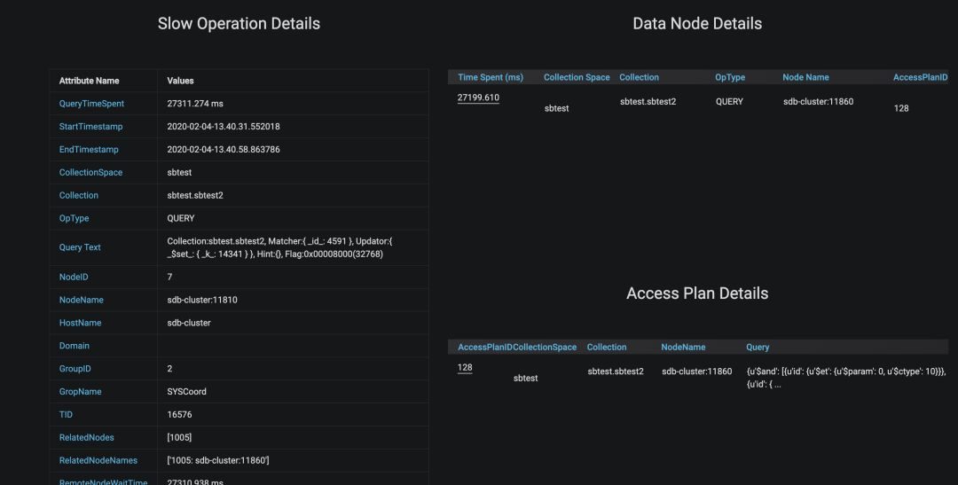Sort by the Values column header
This screenshot has height=485, width=958.
coord(180,81)
